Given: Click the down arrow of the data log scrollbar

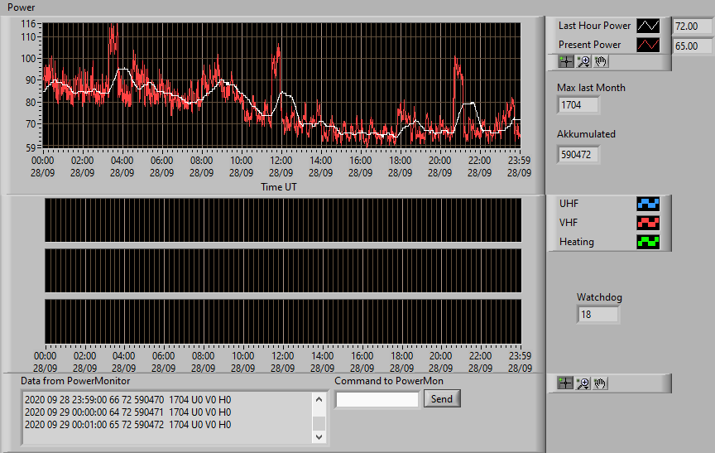Looking at the screenshot, I should pyautogui.click(x=319, y=436).
